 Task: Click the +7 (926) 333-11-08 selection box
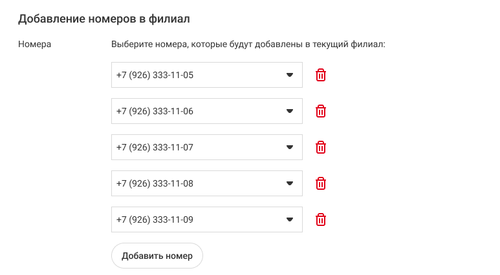tap(206, 183)
